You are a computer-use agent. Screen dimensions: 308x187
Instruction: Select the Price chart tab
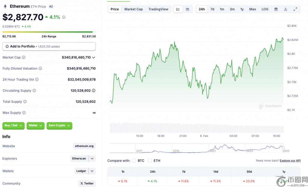click(x=115, y=9)
